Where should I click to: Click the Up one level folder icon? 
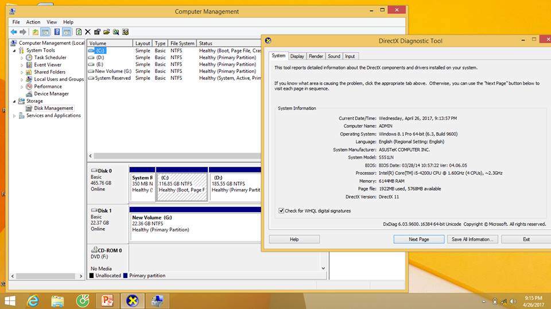pos(36,32)
